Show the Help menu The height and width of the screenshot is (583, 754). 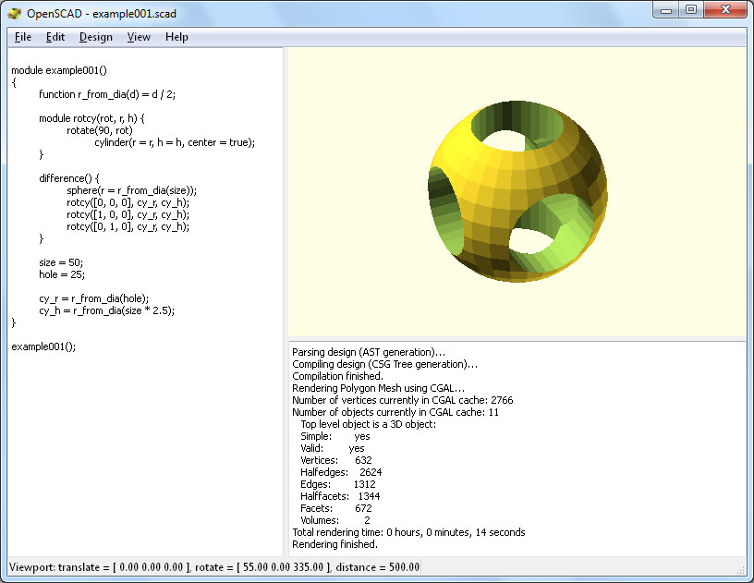176,37
